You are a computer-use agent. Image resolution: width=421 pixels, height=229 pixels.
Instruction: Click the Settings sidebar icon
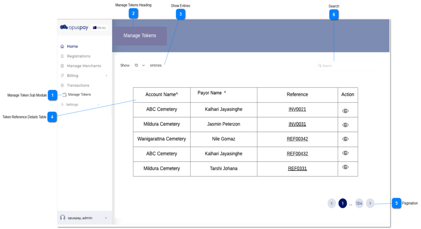[62, 105]
